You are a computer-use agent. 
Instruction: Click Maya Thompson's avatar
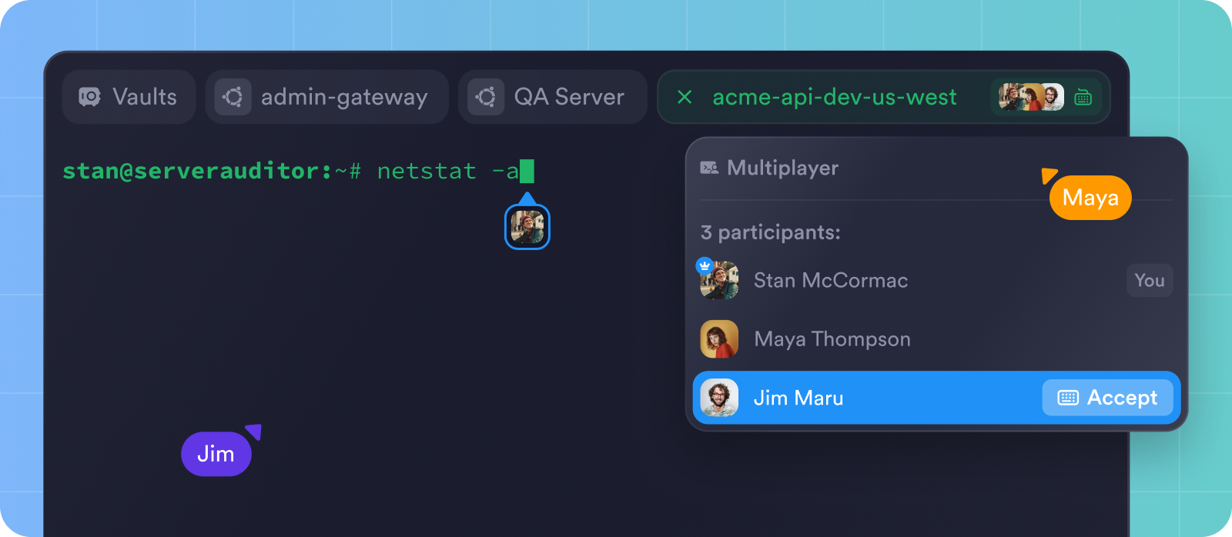coord(719,339)
